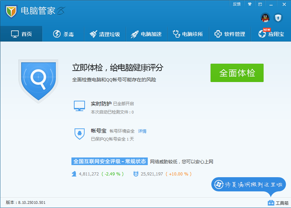
Task: Open the account shield lock icon
Action: [278, 18]
